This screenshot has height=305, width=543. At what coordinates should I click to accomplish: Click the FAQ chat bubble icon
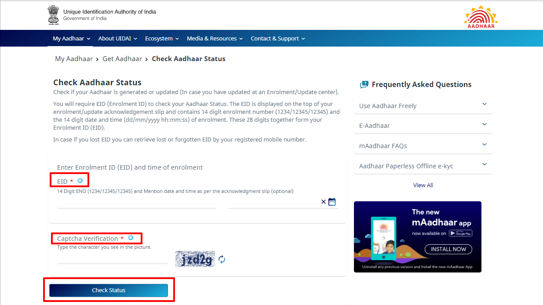click(x=364, y=85)
